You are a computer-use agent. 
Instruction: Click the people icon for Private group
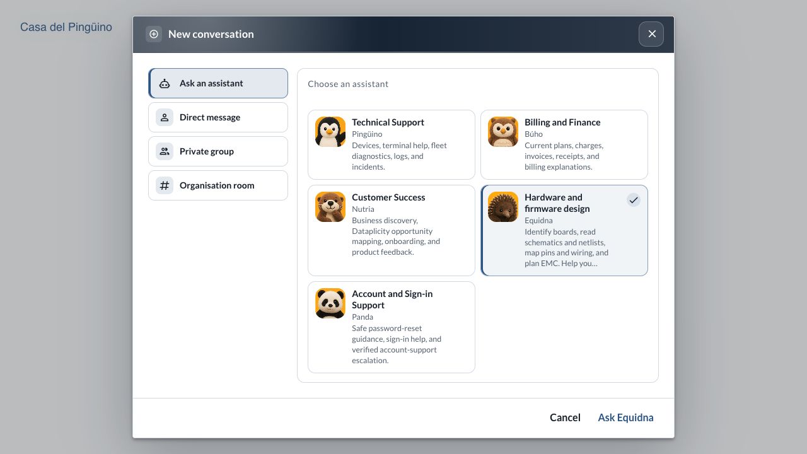pos(165,151)
